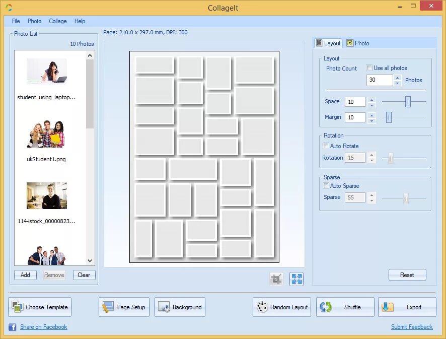Enable Use all photos checkbox

tap(369, 67)
